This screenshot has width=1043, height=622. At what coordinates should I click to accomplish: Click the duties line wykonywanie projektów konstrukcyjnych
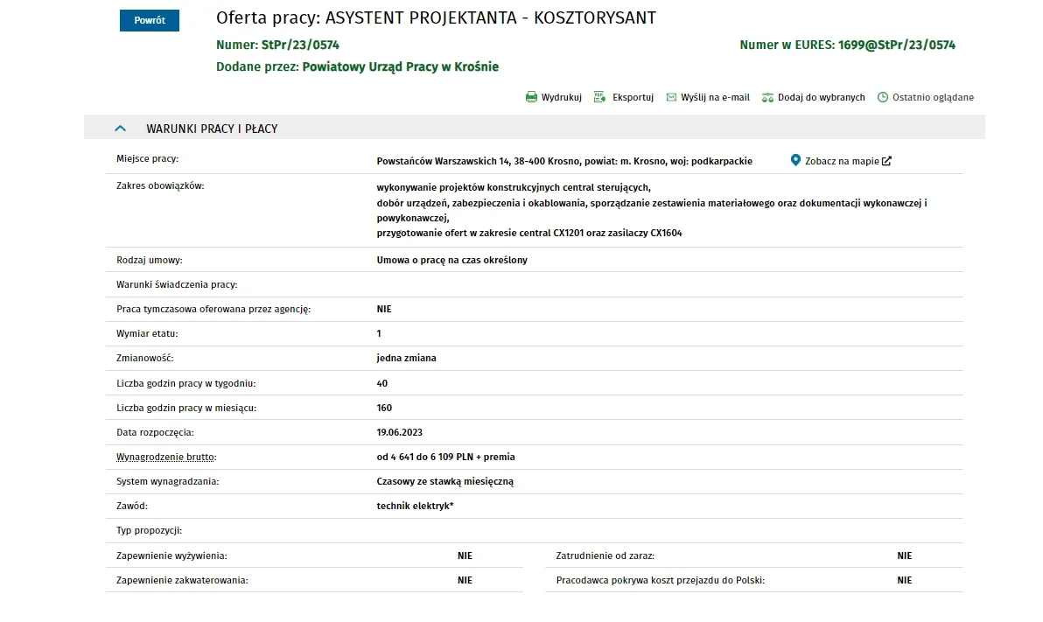pyautogui.click(x=514, y=187)
